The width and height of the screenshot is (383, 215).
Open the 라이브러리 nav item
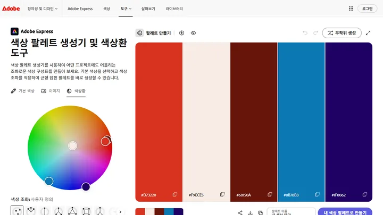(x=174, y=8)
